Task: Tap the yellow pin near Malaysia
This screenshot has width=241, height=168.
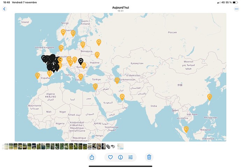Action: pos(186,129)
